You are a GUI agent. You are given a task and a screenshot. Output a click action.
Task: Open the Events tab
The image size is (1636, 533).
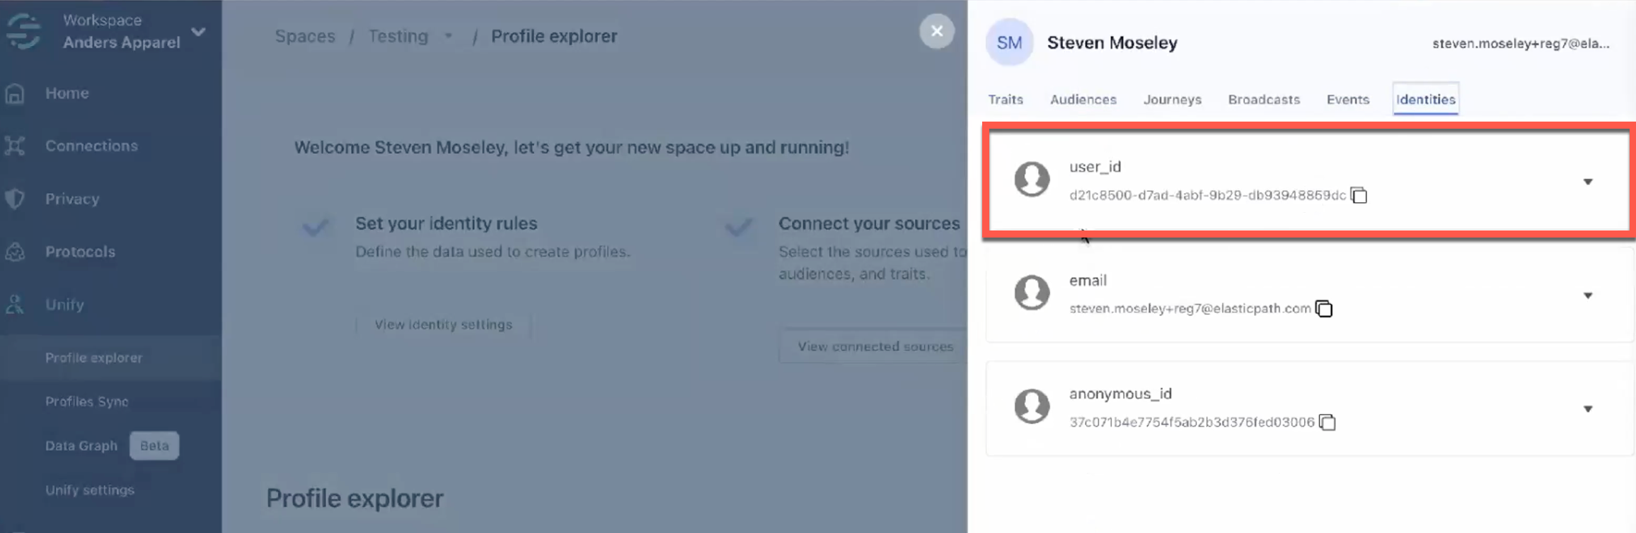click(1347, 100)
